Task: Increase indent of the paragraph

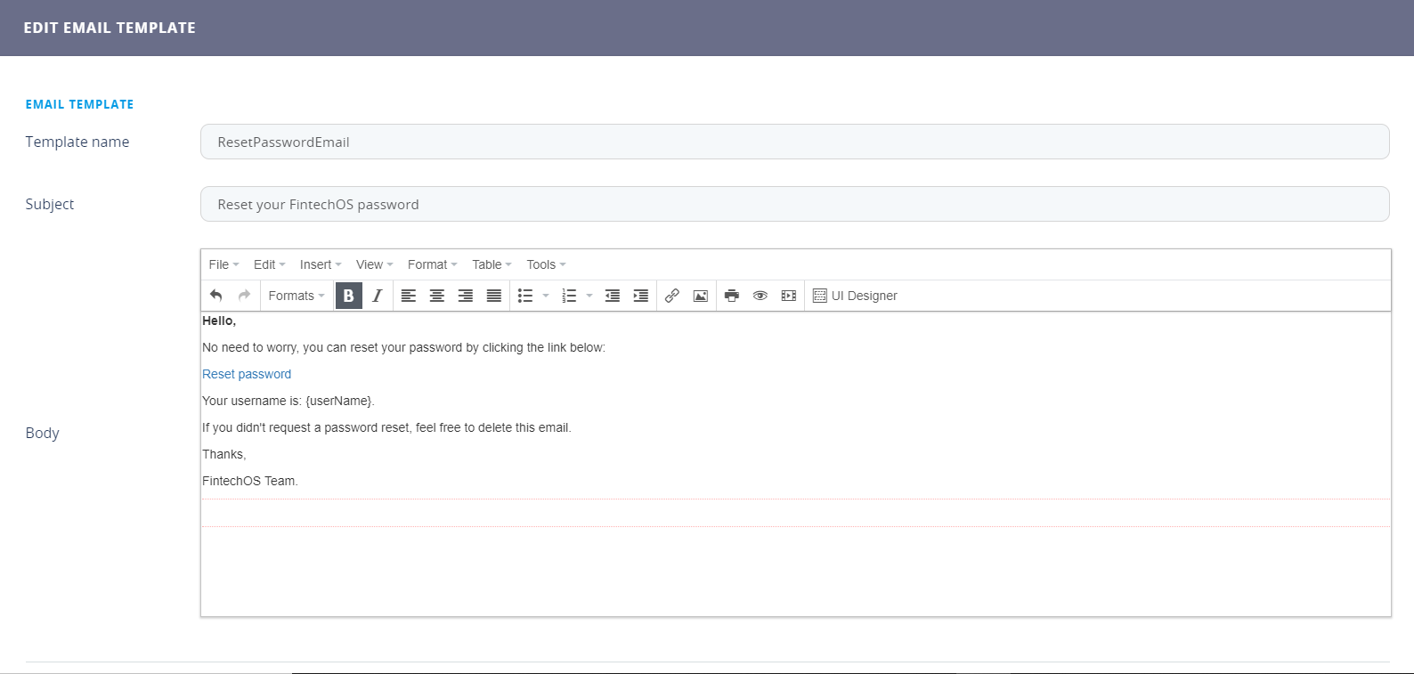Action: pos(640,296)
